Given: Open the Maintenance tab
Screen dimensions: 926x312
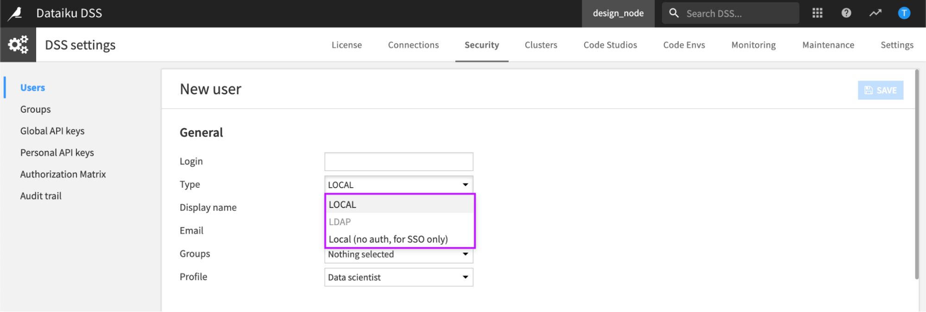Looking at the screenshot, I should [x=828, y=45].
